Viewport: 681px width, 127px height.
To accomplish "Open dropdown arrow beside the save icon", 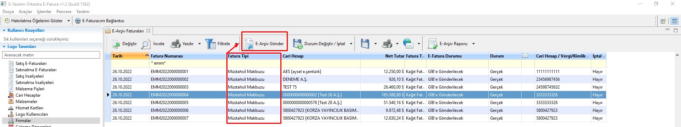I will pos(375,44).
